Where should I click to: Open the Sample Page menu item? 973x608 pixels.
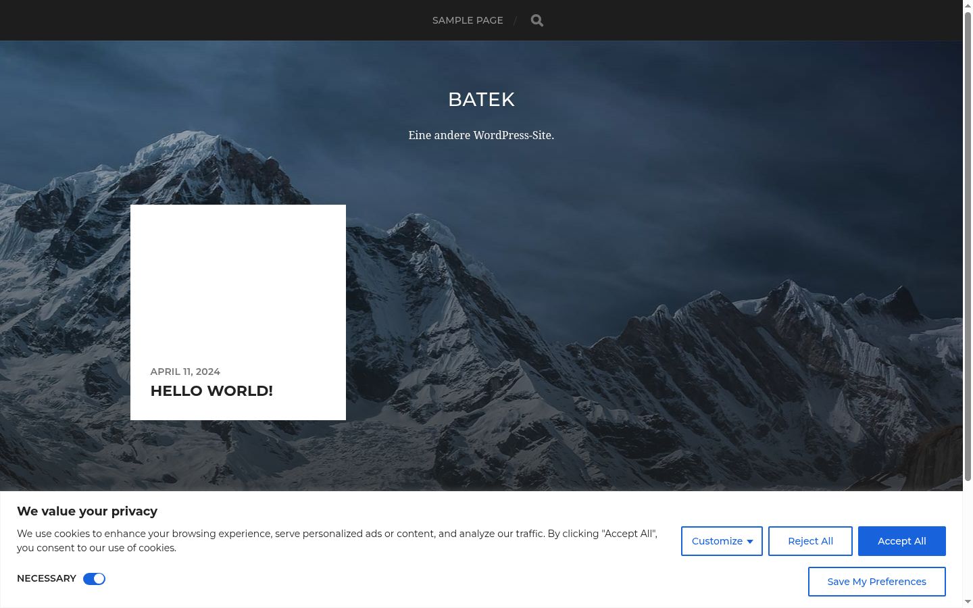point(468,20)
